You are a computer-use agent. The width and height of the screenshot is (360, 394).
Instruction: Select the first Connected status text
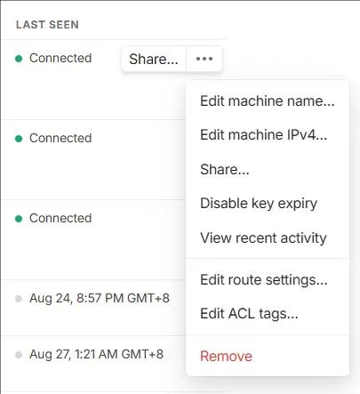tap(60, 58)
